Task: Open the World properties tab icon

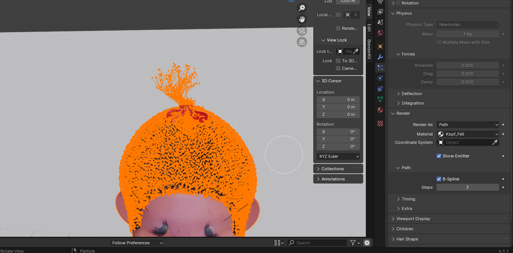Action: click(380, 33)
